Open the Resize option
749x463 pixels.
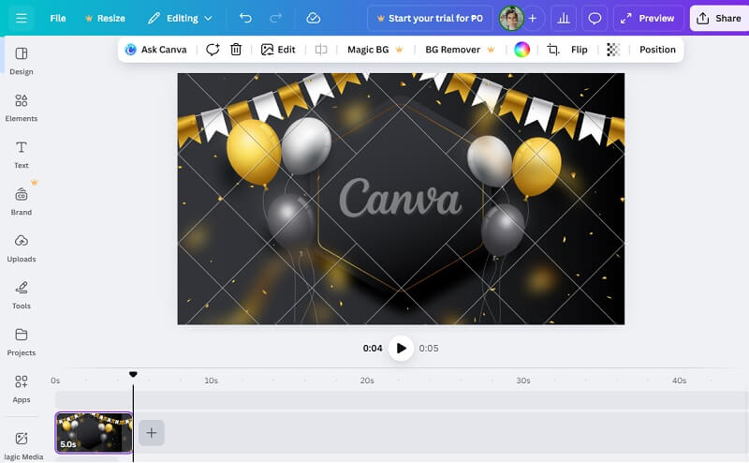(105, 18)
